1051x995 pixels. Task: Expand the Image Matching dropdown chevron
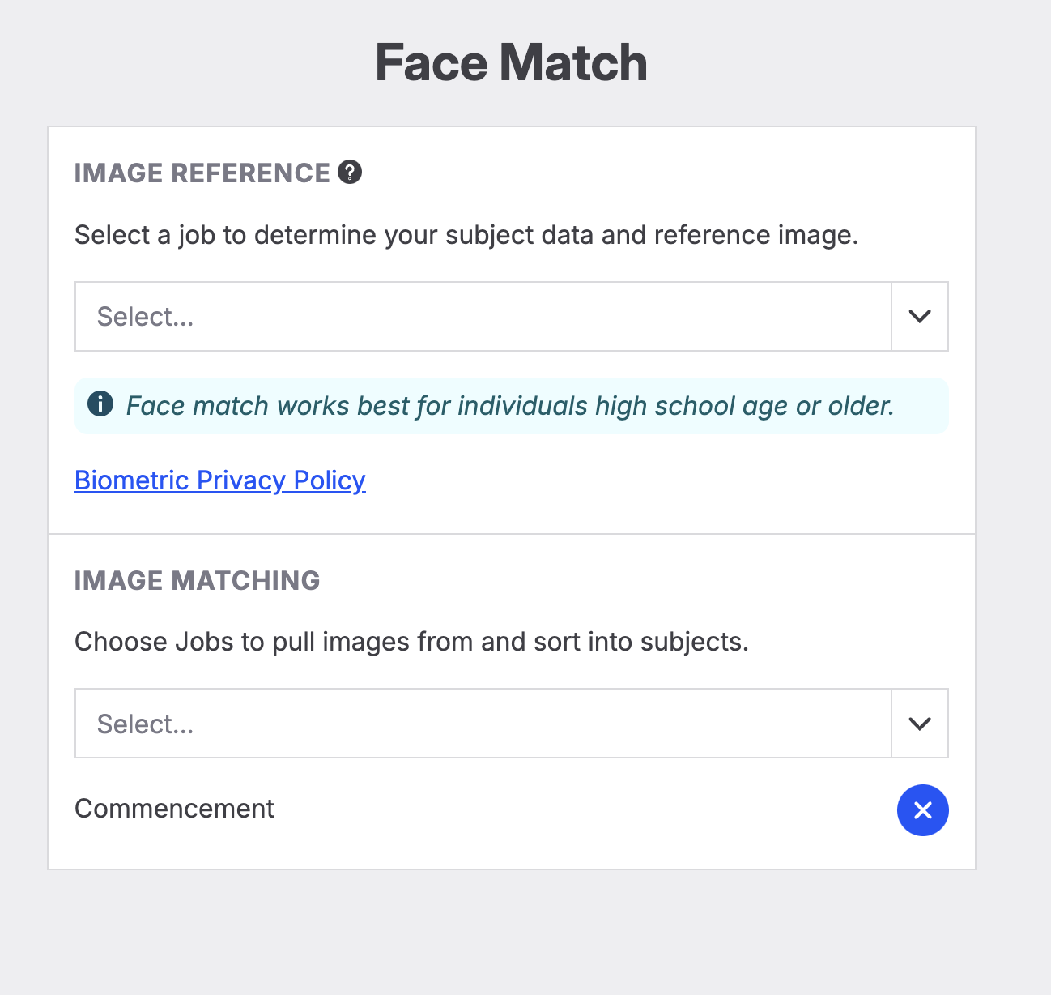[920, 724]
